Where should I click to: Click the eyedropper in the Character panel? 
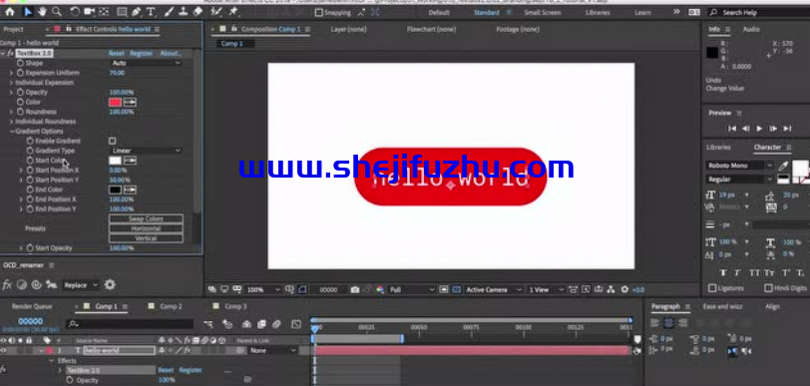click(x=783, y=166)
